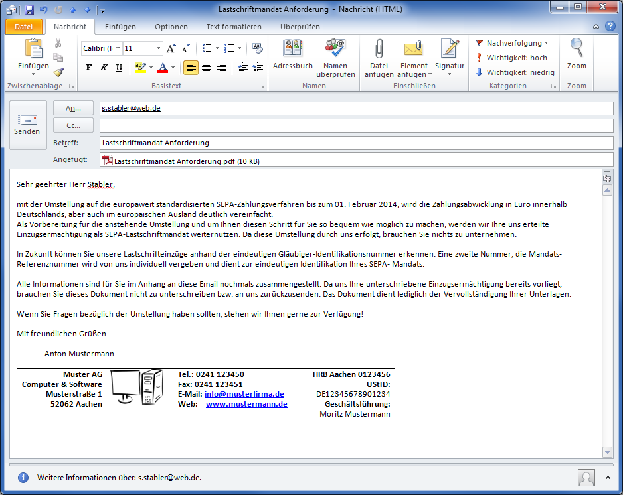
Task: Expand the bullet list options
Action: coord(217,48)
